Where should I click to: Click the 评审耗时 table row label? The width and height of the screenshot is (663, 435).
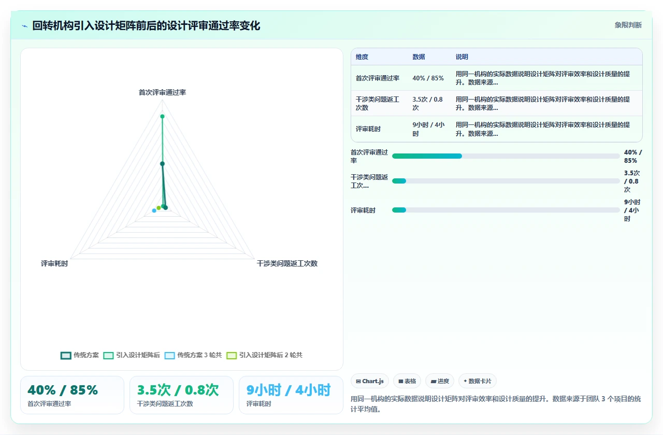tap(368, 129)
